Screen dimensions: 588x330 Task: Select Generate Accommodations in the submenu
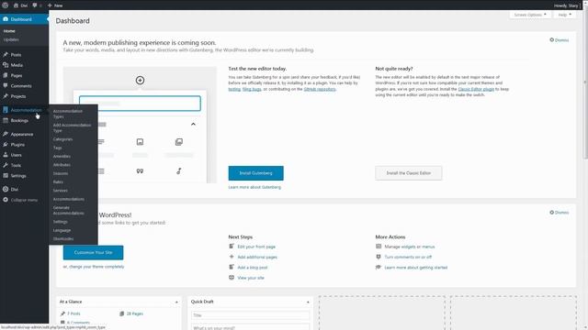[69, 210]
